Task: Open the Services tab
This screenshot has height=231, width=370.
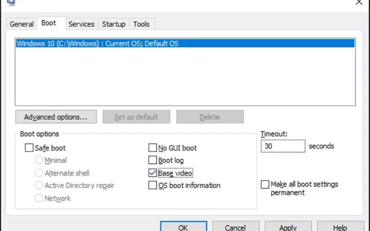Action: [81, 24]
